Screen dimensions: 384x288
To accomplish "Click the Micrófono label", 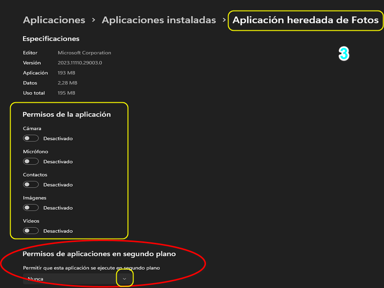I will point(36,152).
